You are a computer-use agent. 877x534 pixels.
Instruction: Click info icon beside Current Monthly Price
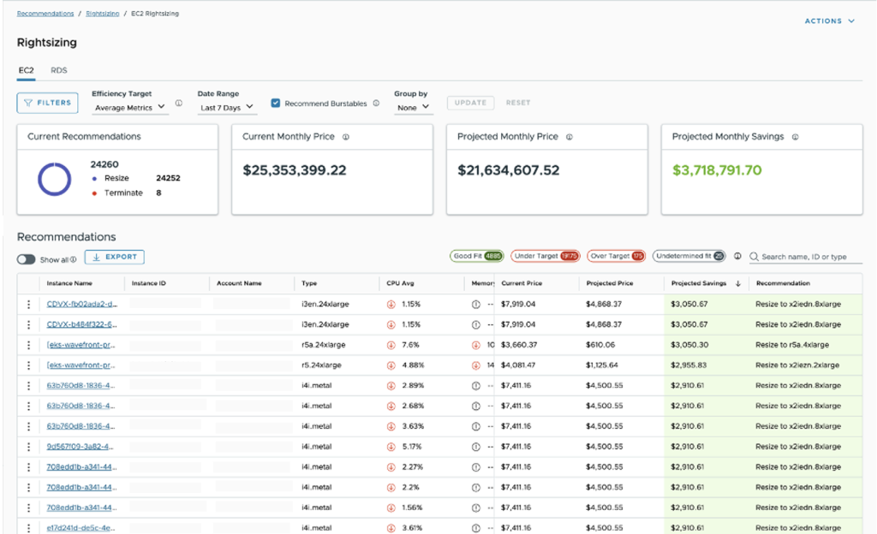[344, 137]
